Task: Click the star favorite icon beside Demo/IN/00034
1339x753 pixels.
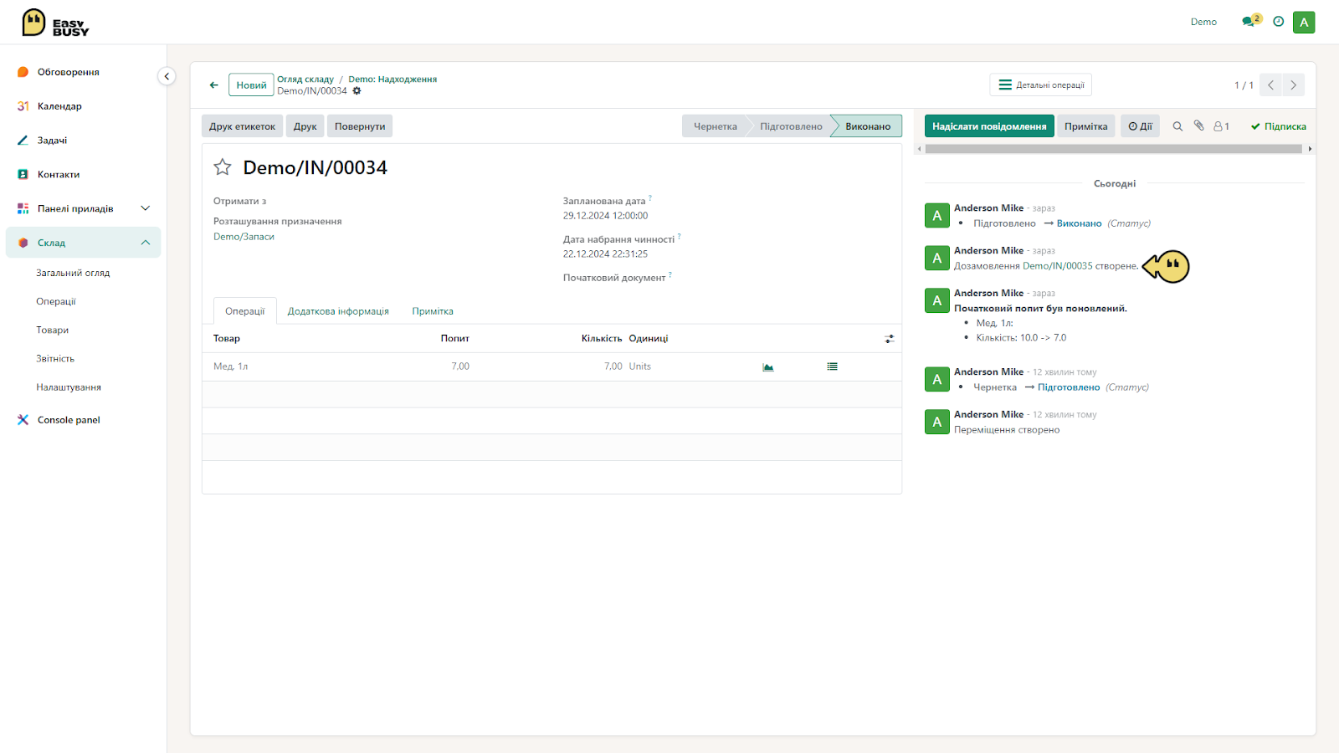Action: pos(223,167)
